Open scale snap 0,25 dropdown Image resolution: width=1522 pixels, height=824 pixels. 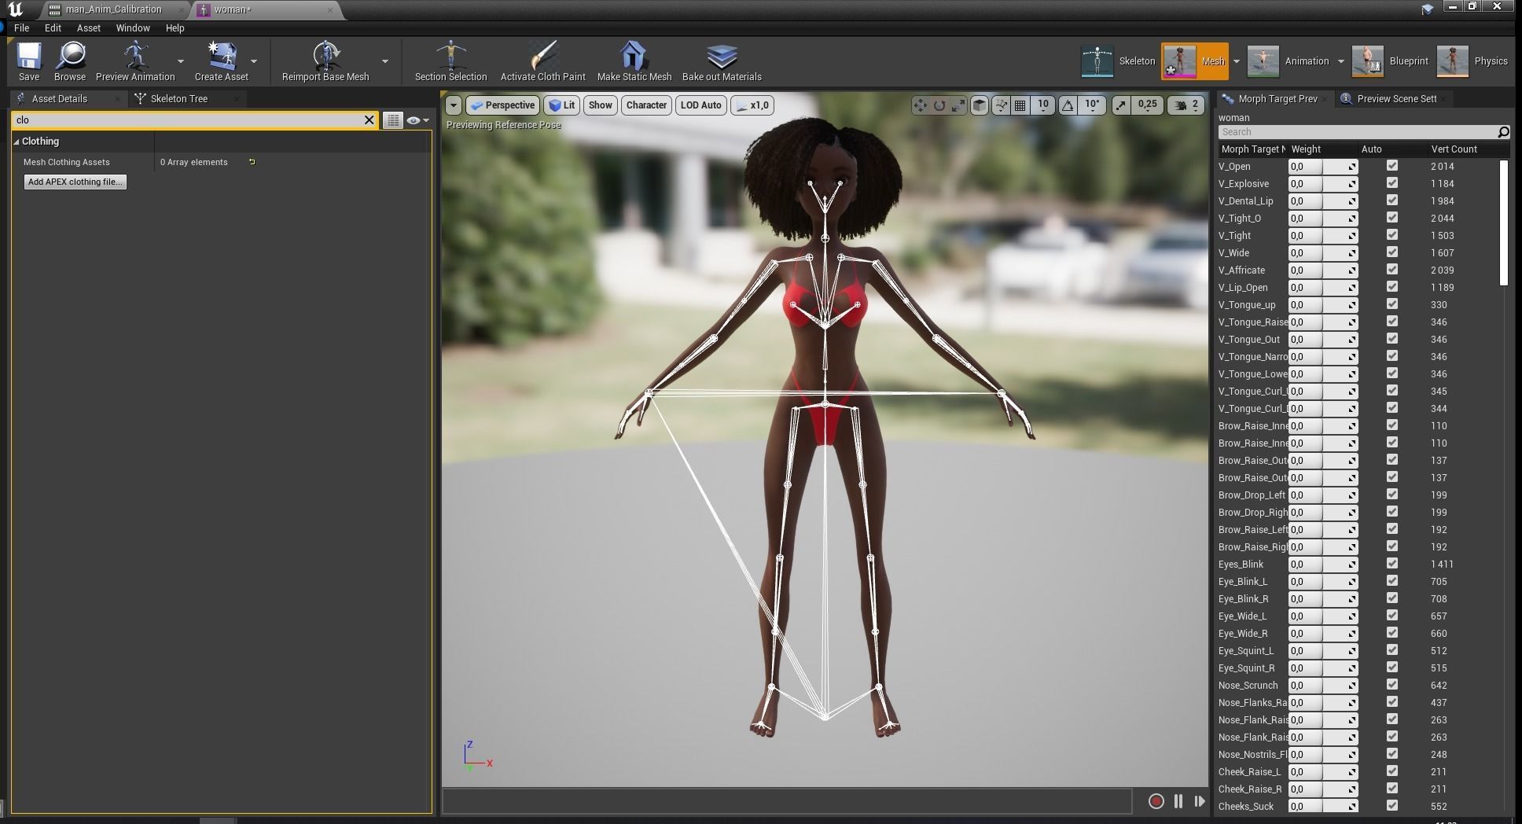[1147, 105]
